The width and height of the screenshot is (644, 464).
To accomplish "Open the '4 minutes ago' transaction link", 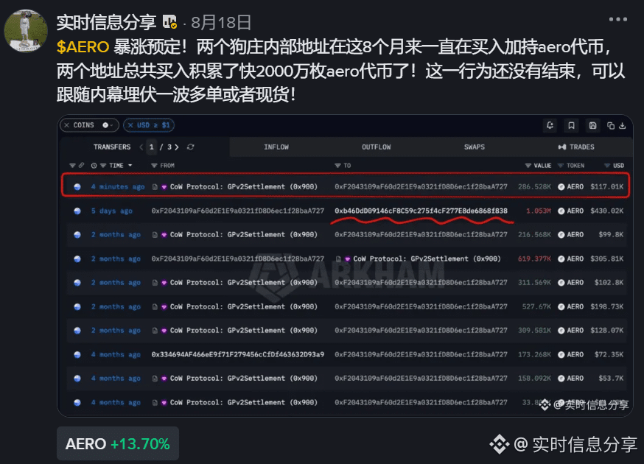I will [118, 187].
